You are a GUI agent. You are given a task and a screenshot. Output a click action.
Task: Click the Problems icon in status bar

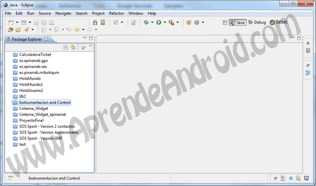pos(283,178)
